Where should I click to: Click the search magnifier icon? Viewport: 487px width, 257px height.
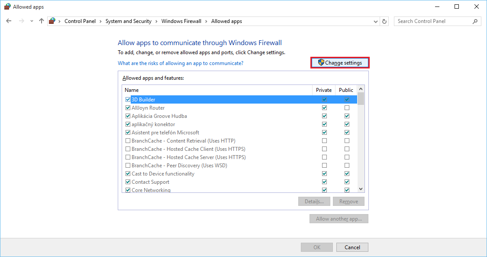pos(475,21)
